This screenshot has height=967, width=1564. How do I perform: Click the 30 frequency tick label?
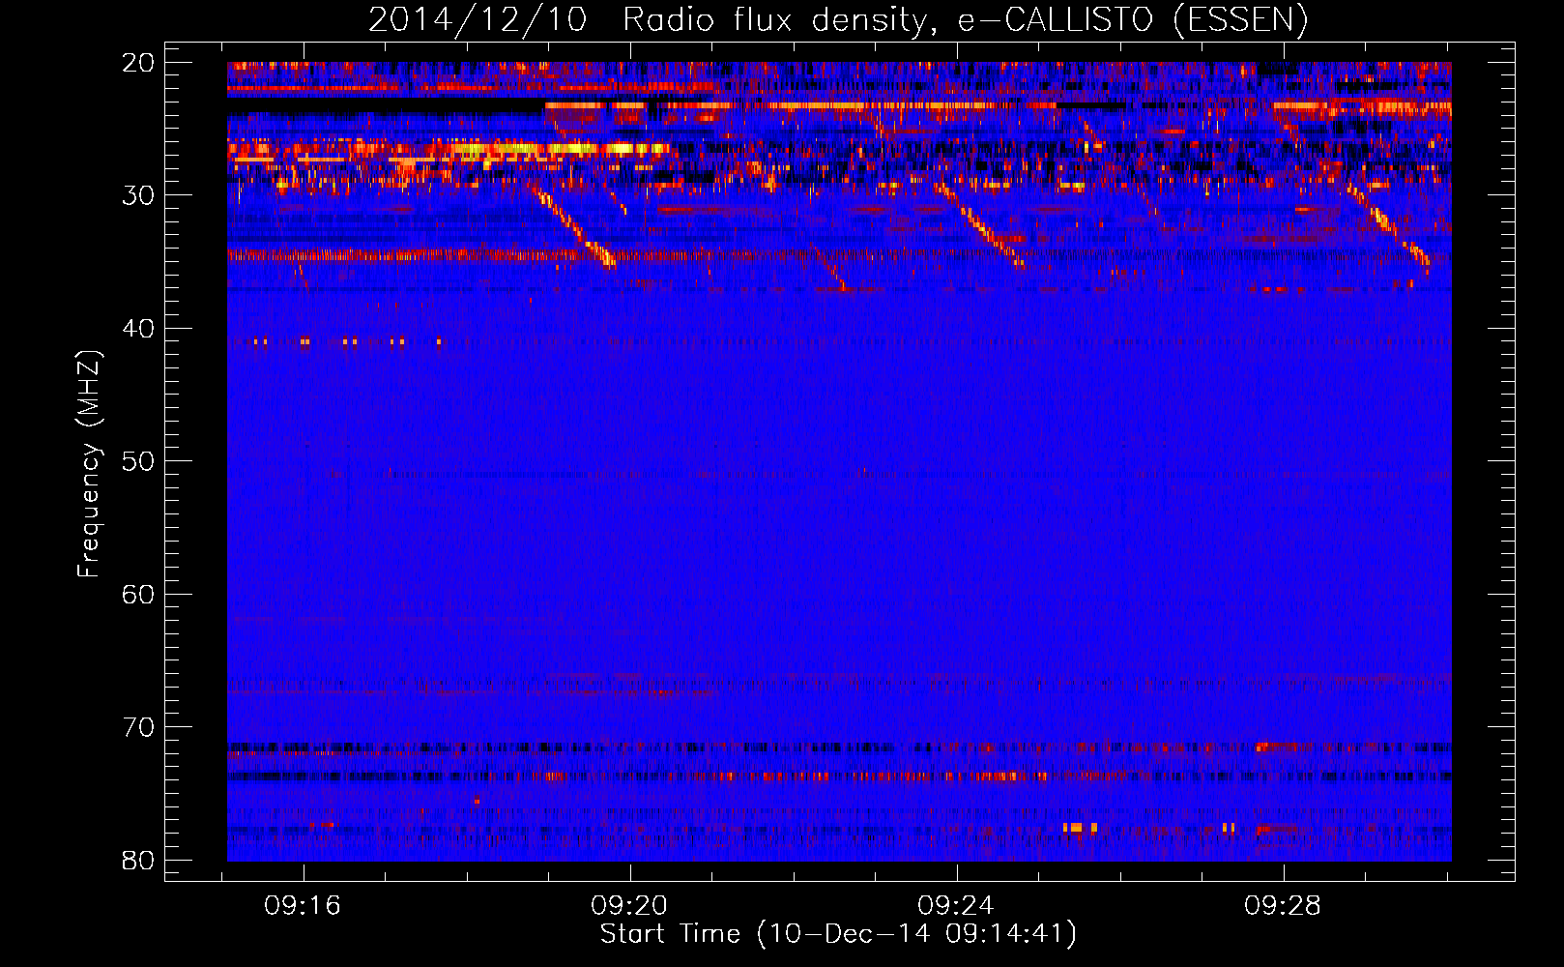138,195
